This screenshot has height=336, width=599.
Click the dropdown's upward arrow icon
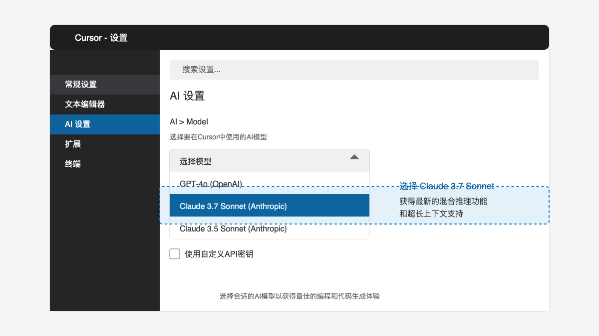(354, 157)
